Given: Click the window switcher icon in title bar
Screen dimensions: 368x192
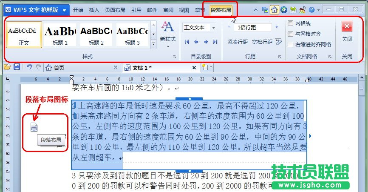Looking at the screenshot, I should pos(265,10).
